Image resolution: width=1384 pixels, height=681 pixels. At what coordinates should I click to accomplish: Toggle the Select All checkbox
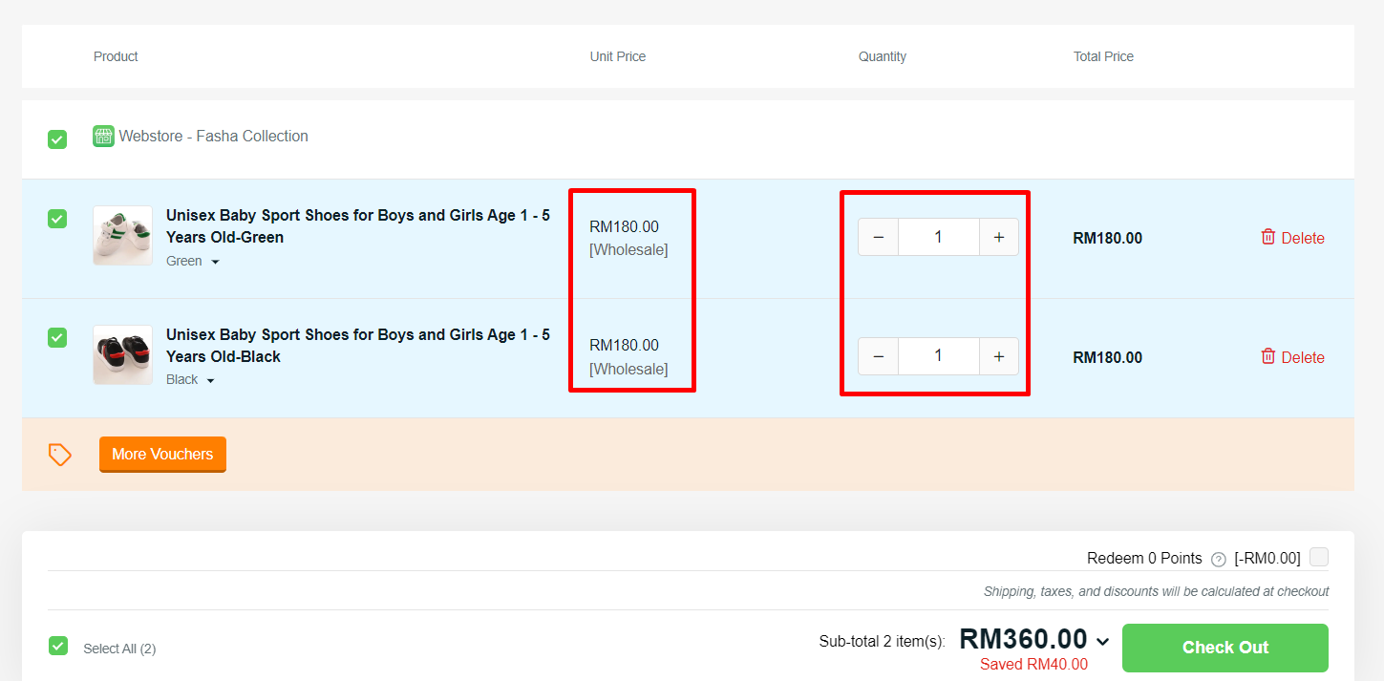coord(58,646)
